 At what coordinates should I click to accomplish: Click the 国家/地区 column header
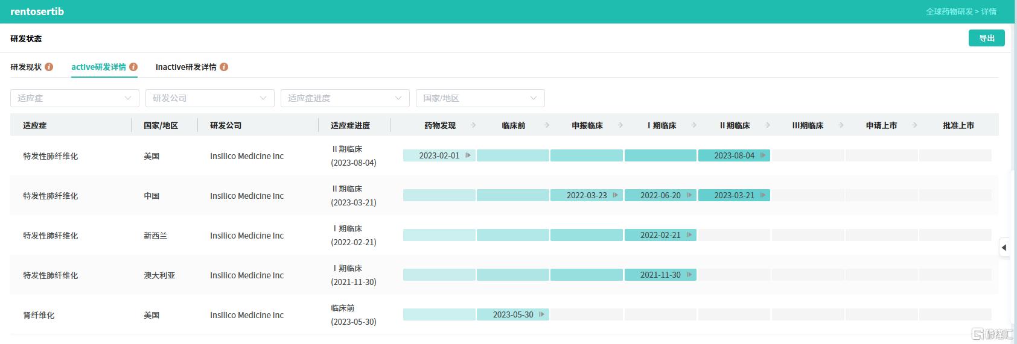(x=161, y=125)
